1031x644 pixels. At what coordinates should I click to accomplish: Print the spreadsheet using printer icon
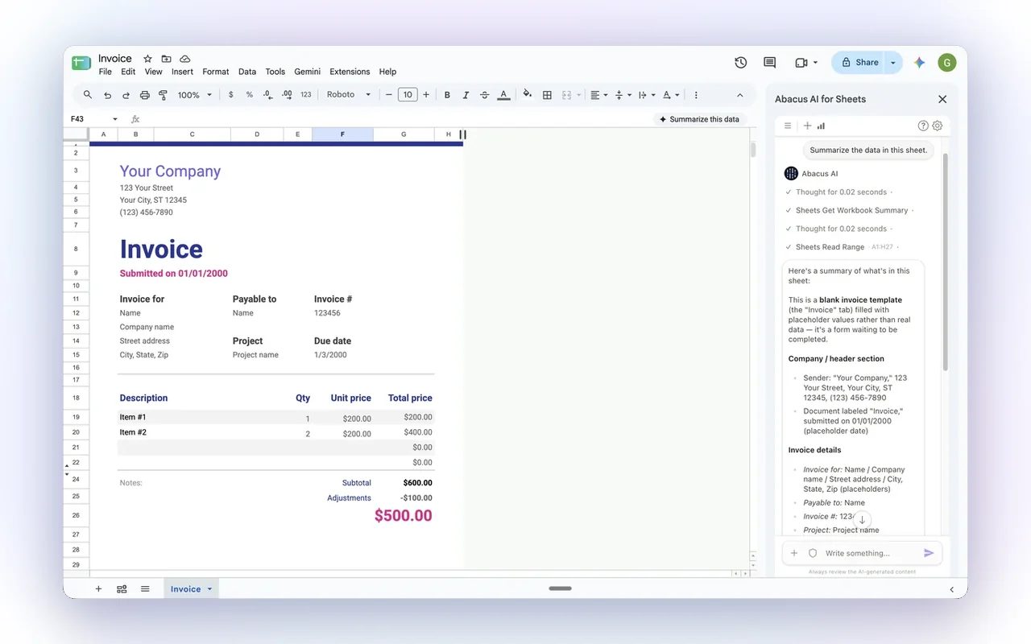145,95
